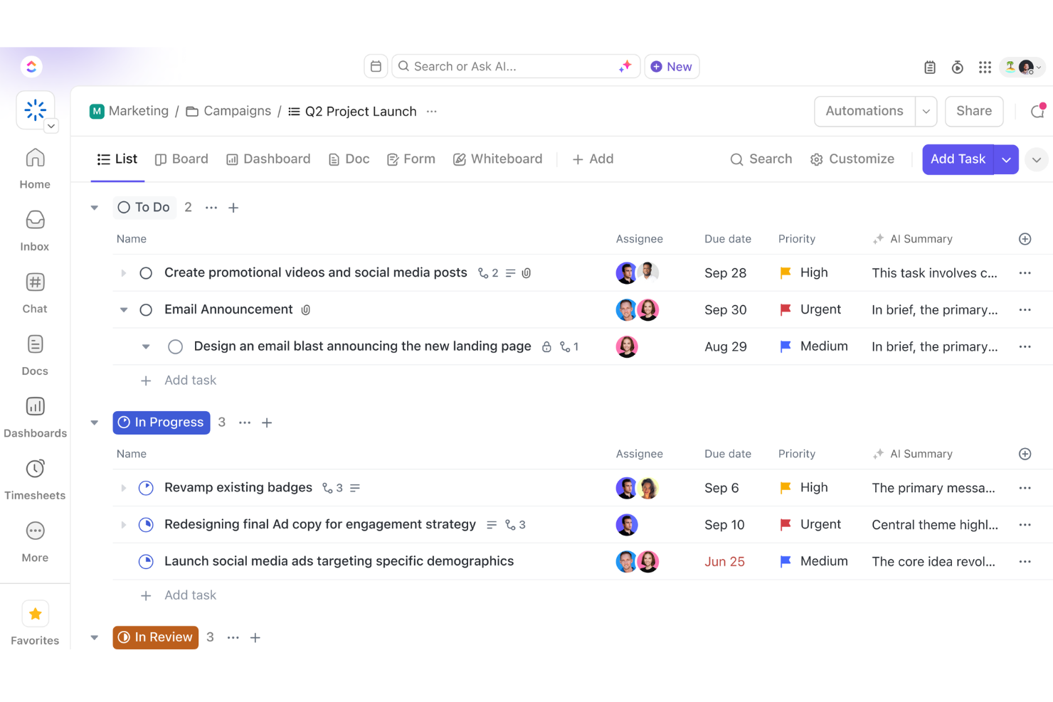Viewport: 1053px width, 702px height.
Task: Click the red Urgent priority flag
Action: tap(785, 309)
